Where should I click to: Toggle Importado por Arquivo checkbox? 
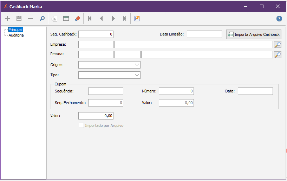click(81, 125)
